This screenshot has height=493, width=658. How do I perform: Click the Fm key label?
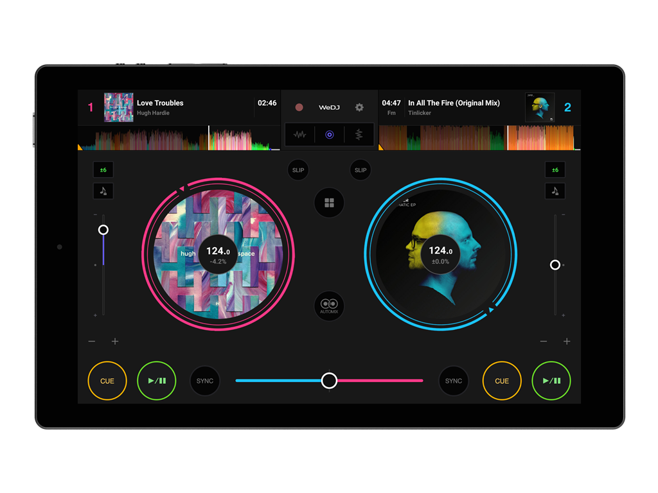click(x=391, y=113)
